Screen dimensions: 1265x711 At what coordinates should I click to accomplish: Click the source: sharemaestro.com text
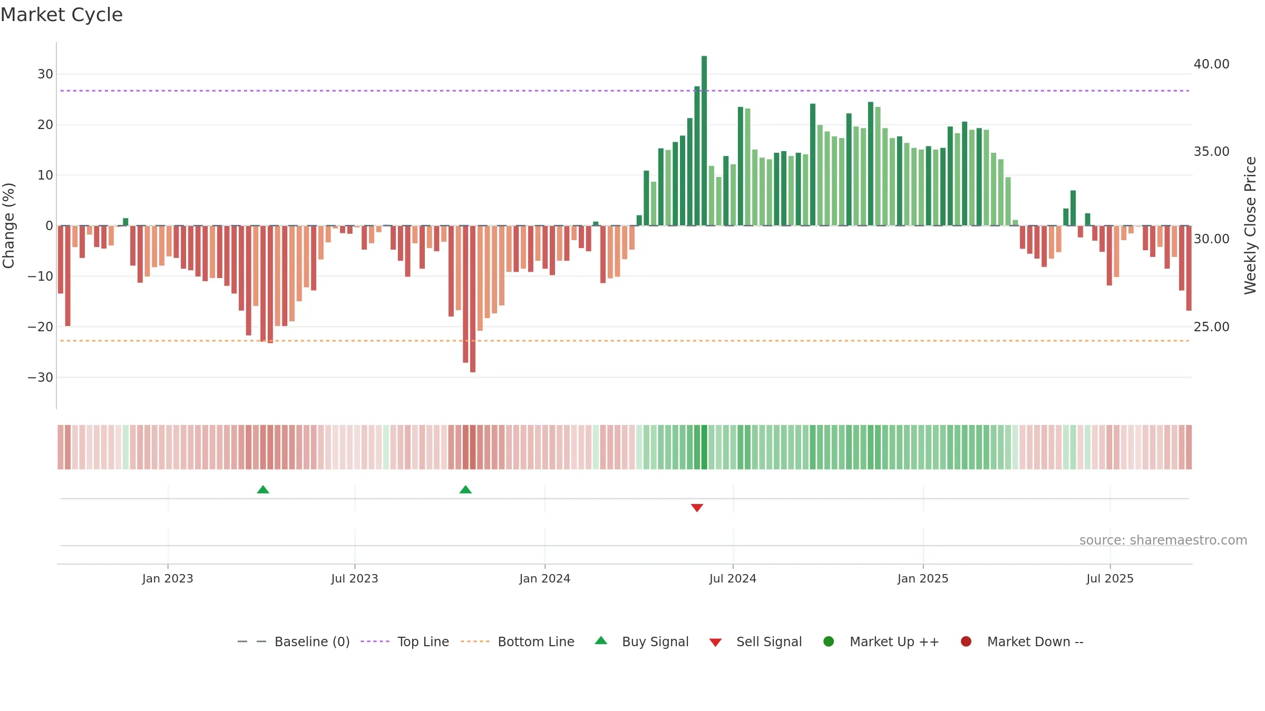[1163, 540]
